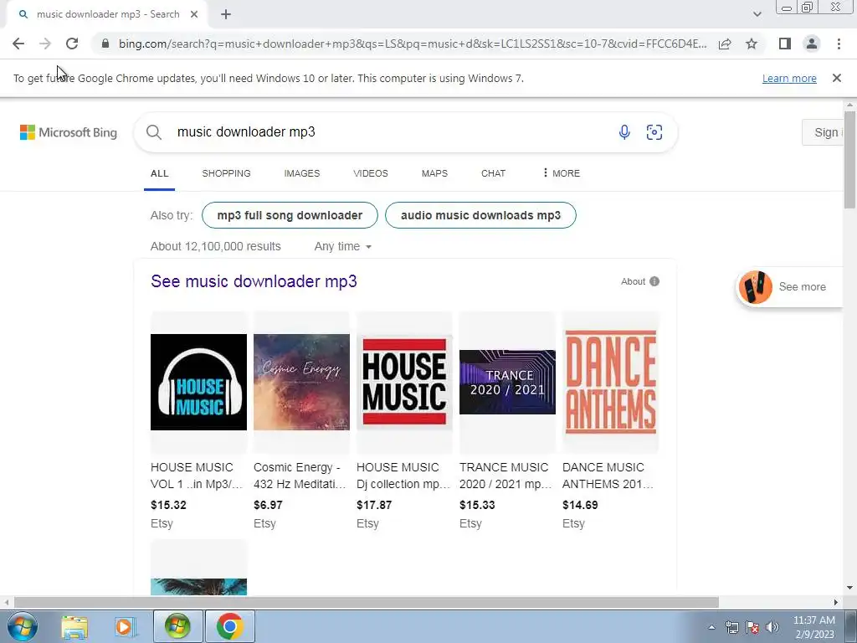Show hidden system tray icons

(x=711, y=627)
